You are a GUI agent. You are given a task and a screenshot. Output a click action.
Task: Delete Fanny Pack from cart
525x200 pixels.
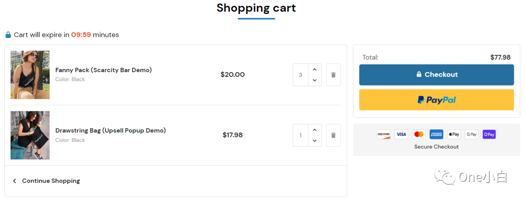333,75
